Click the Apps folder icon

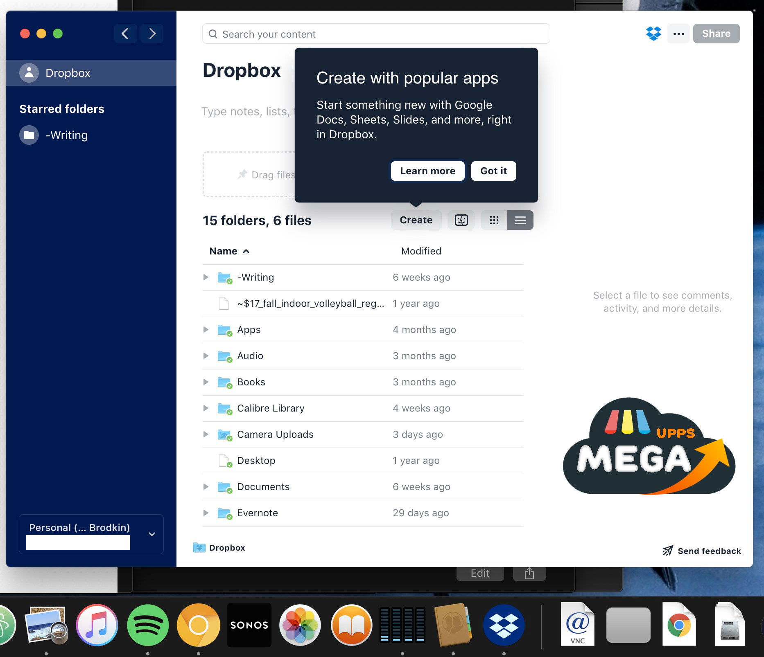[x=225, y=330]
